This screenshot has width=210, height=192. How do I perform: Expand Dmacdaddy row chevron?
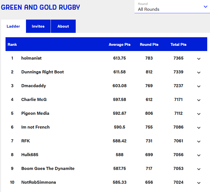pyautogui.click(x=199, y=86)
